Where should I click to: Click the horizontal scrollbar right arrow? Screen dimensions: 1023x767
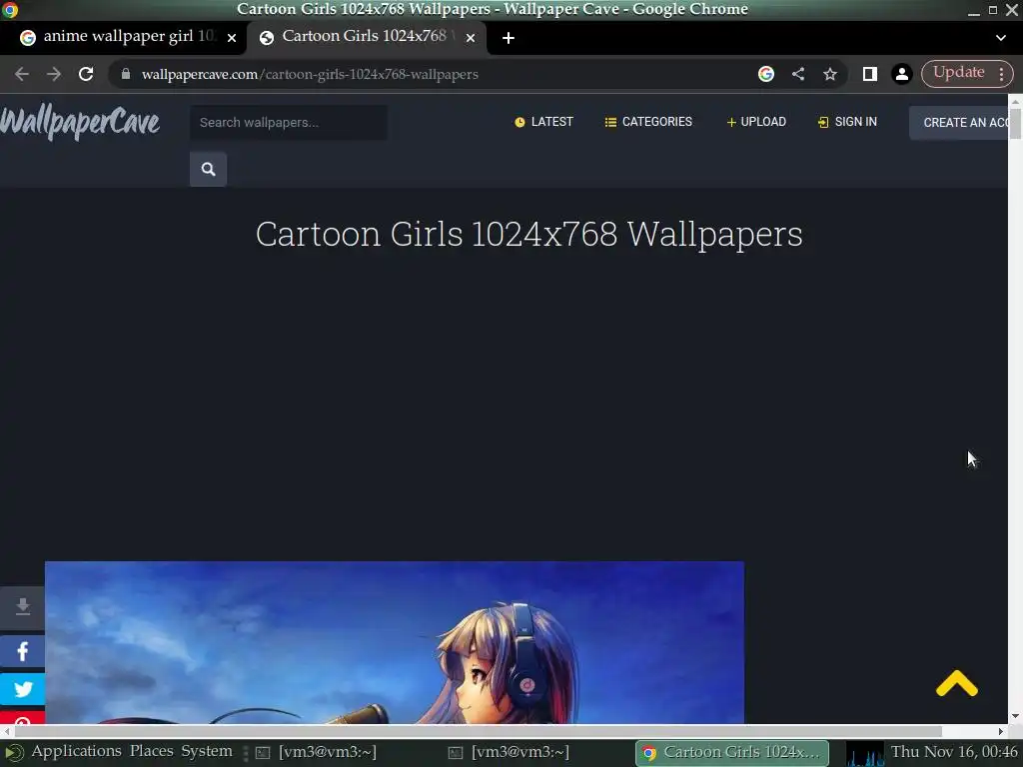tap(1001, 731)
